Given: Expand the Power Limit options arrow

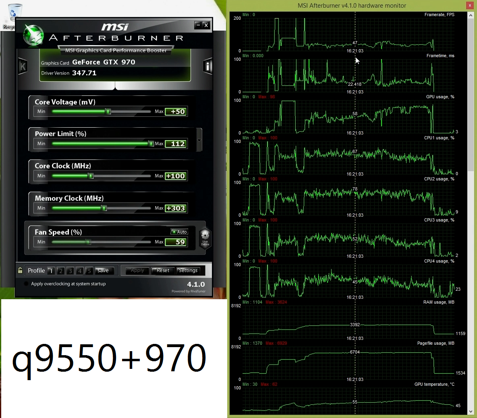Looking at the screenshot, I should click(199, 140).
